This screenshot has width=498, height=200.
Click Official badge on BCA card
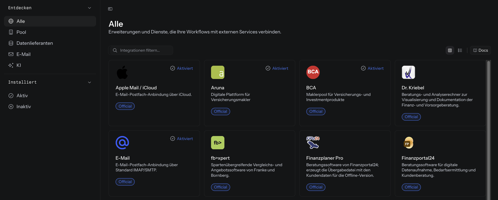[x=316, y=111]
